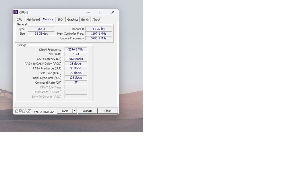305x171 pixels.
Task: Switch to the Graphics tab
Action: pos(73,19)
